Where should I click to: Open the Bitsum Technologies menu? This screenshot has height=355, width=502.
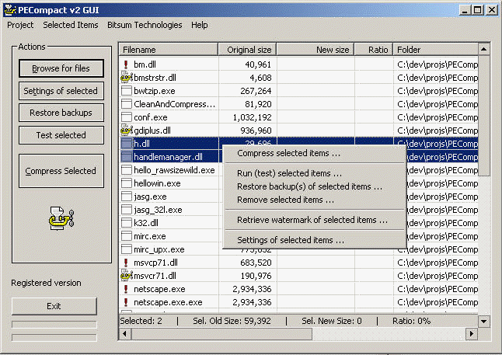point(145,25)
